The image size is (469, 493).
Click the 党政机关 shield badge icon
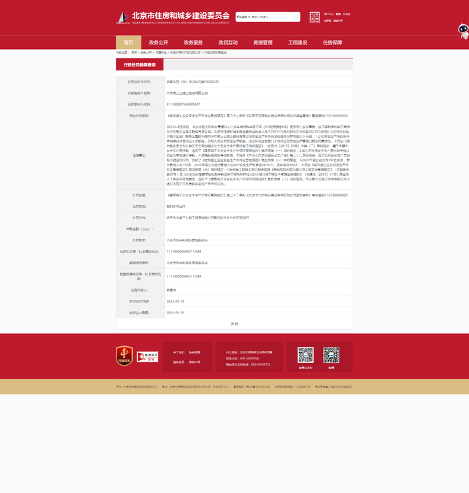pyautogui.click(x=125, y=356)
